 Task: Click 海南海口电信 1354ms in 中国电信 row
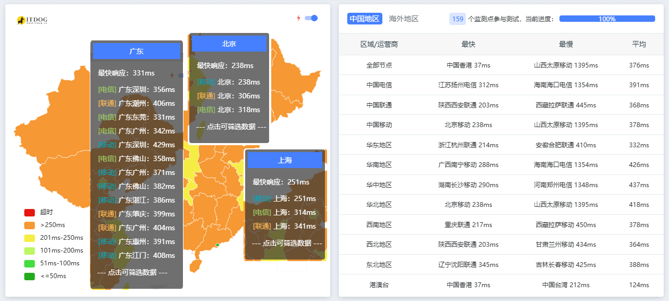point(566,85)
